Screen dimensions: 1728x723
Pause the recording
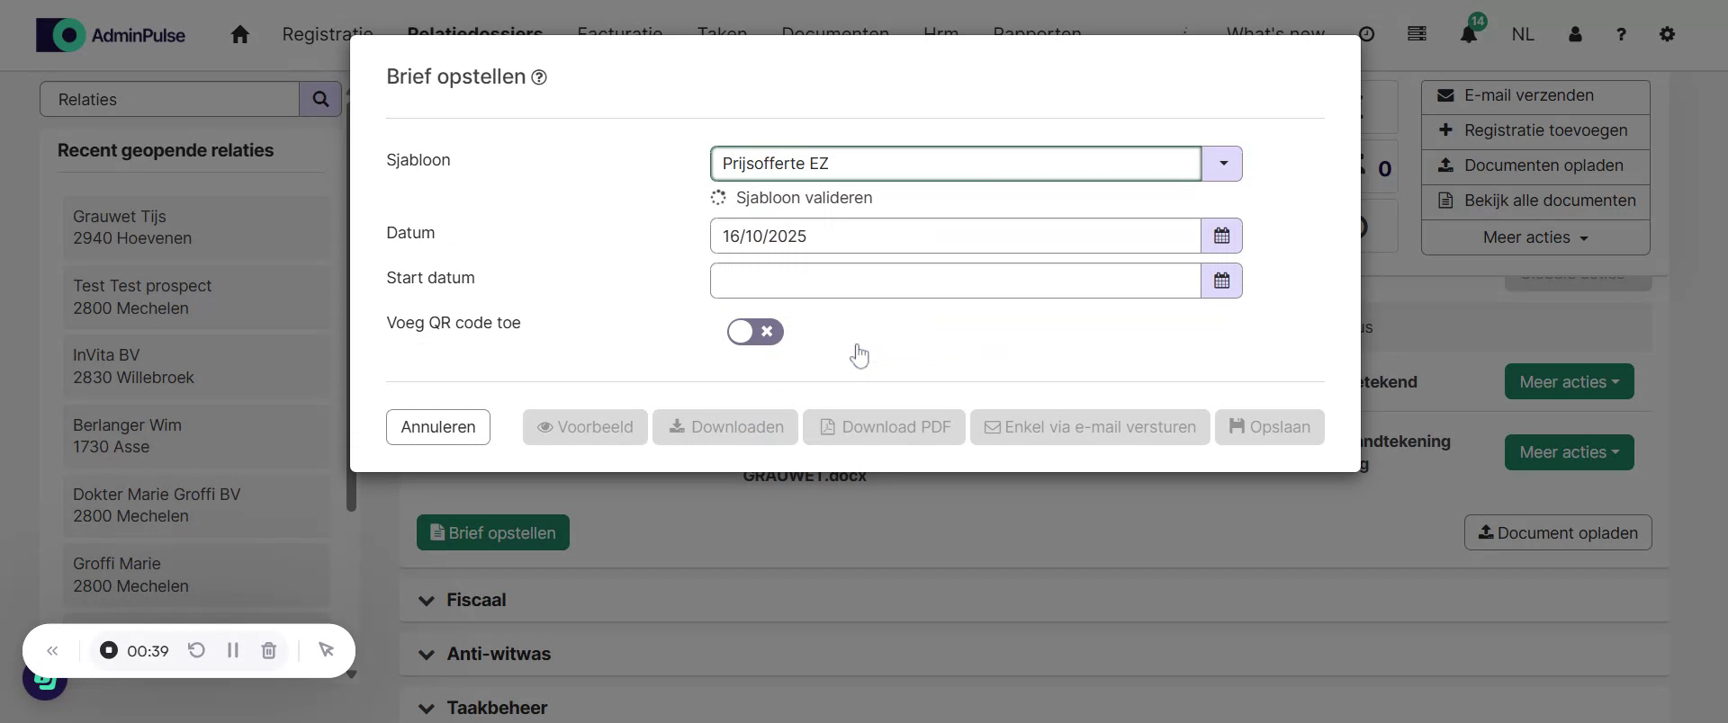(233, 650)
